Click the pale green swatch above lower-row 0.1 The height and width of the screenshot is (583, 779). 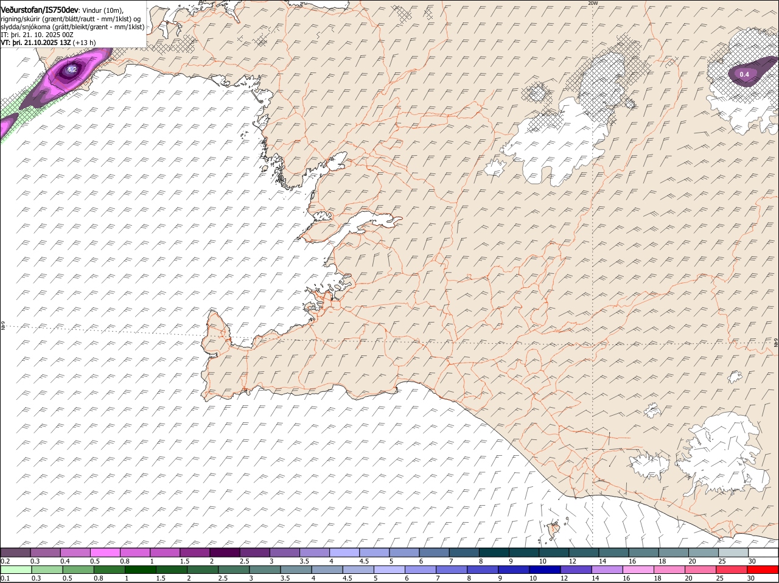(x=17, y=570)
